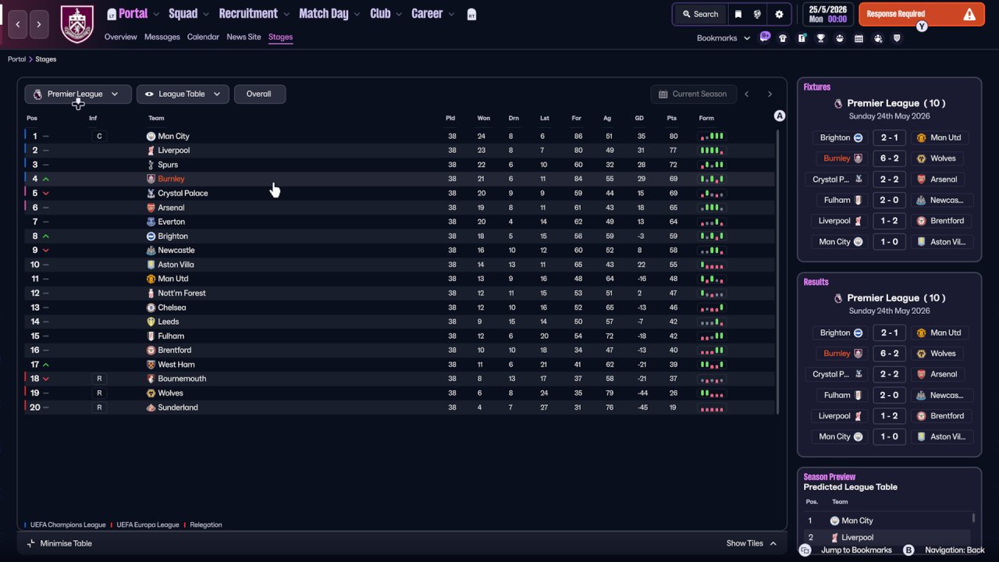Image resolution: width=999 pixels, height=562 pixels.
Task: Click the Burnley club crest
Action: (77, 24)
